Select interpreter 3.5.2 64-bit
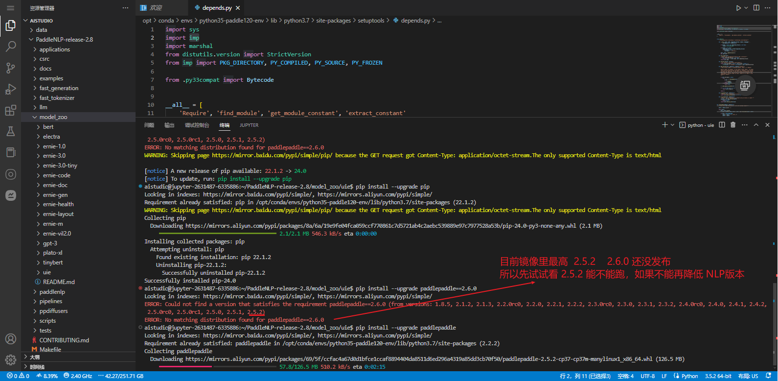This screenshot has width=778, height=381. 718,376
